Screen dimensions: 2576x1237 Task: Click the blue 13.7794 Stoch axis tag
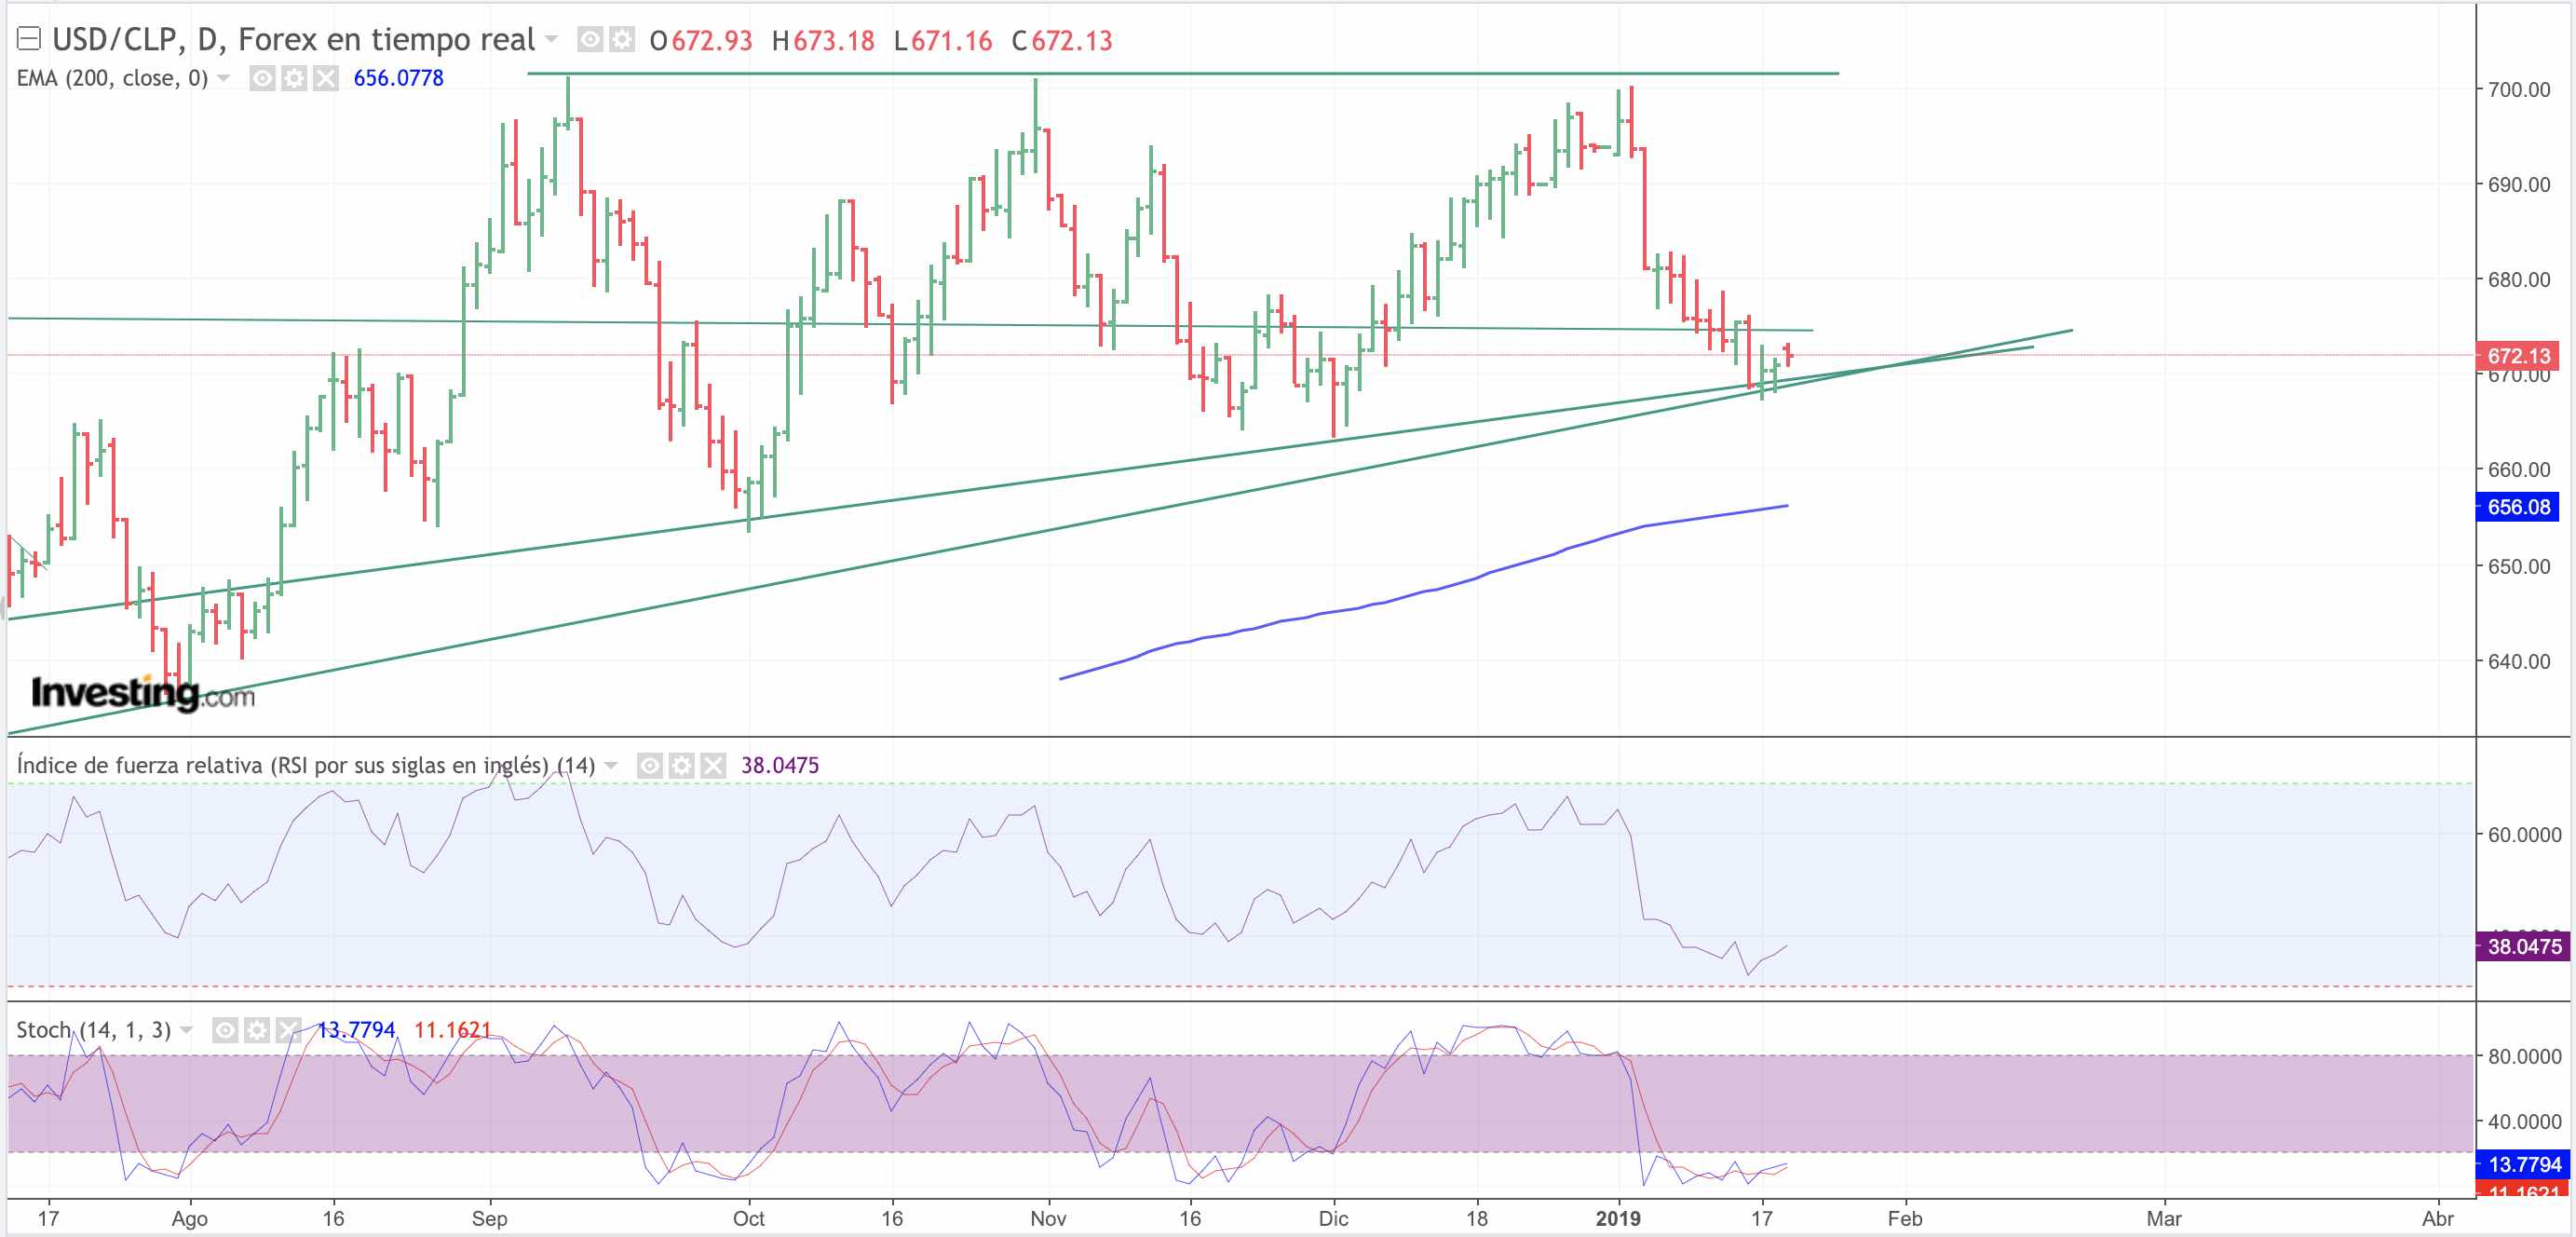2522,1165
